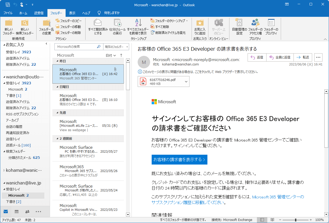The height and width of the screenshot is (223, 329).
Task: Open the ヘルプ tab
Action: click(x=86, y=13)
